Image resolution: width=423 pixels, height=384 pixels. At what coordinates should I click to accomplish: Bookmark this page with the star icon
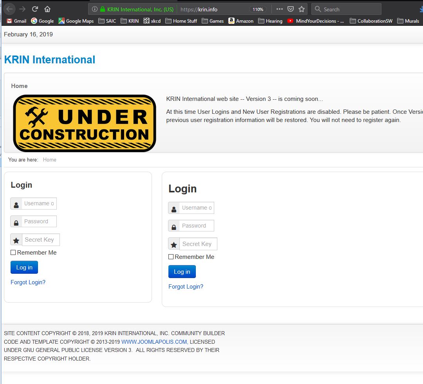click(302, 9)
